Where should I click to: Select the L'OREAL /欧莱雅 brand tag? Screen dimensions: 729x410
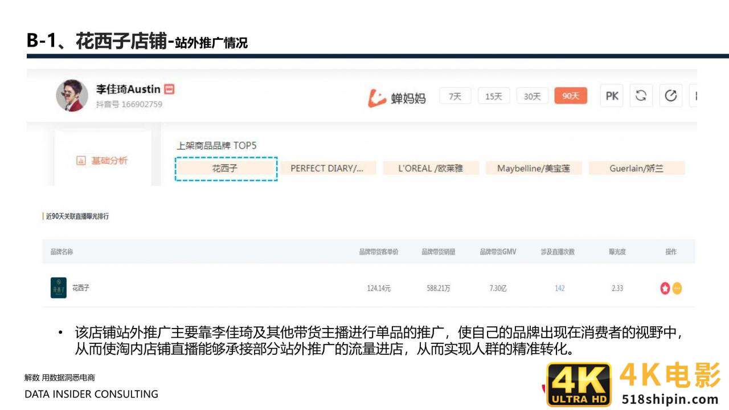pyautogui.click(x=431, y=169)
